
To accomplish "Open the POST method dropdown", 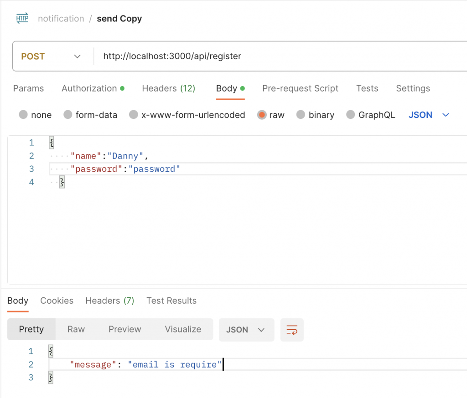I will pos(51,56).
